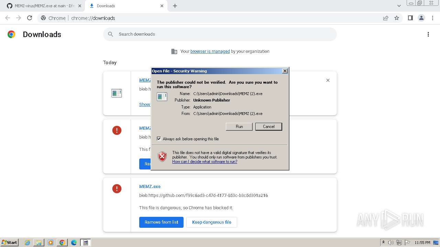Open Chrome's three-dot main menu
Viewport: 440px width, 247px height.
[x=432, y=18]
